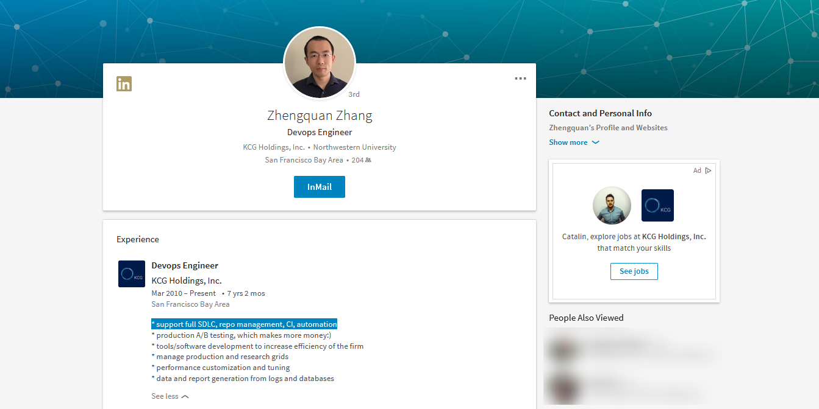Click San Francisco Bay Area under Experience
Viewport: 819px width, 409px height.
pos(190,304)
